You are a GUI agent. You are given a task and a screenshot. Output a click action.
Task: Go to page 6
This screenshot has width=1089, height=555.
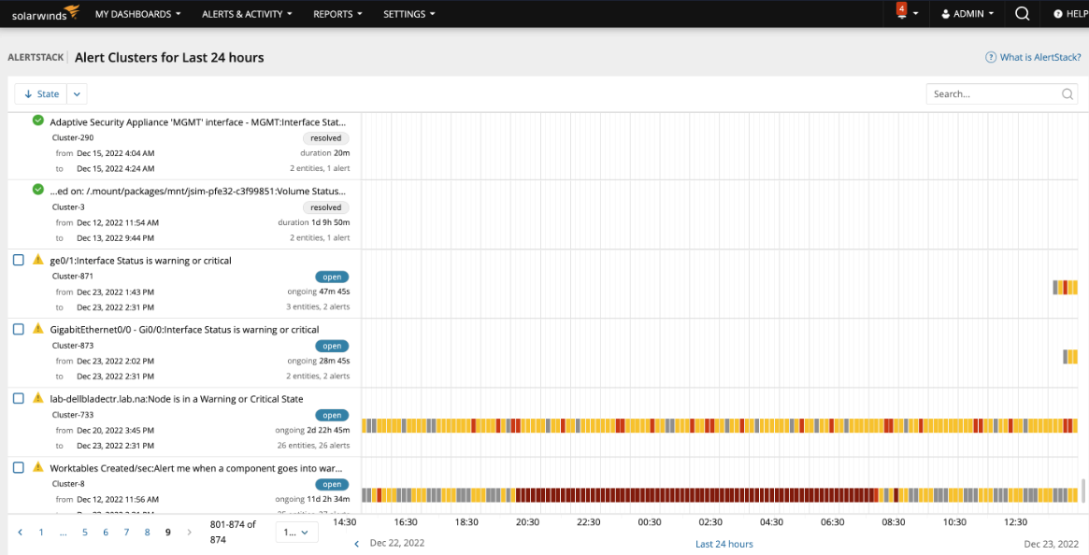[x=106, y=532]
